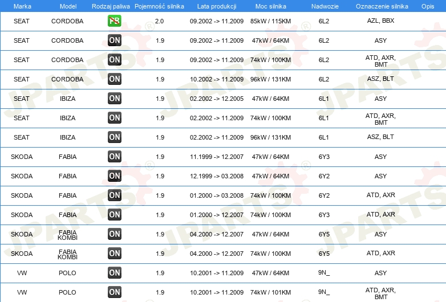Click the ASZ, BLT engine code in Cordoba row
Screen dimensions: 446x302
(380, 79)
